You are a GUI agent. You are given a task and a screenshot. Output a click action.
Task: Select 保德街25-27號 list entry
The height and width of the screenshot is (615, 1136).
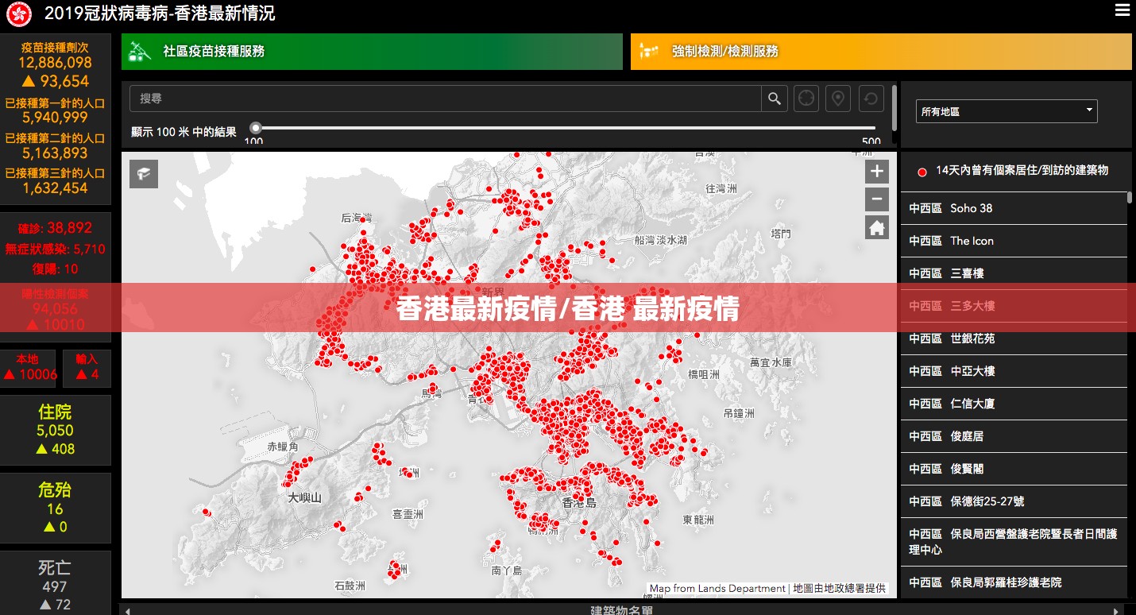click(x=1014, y=501)
